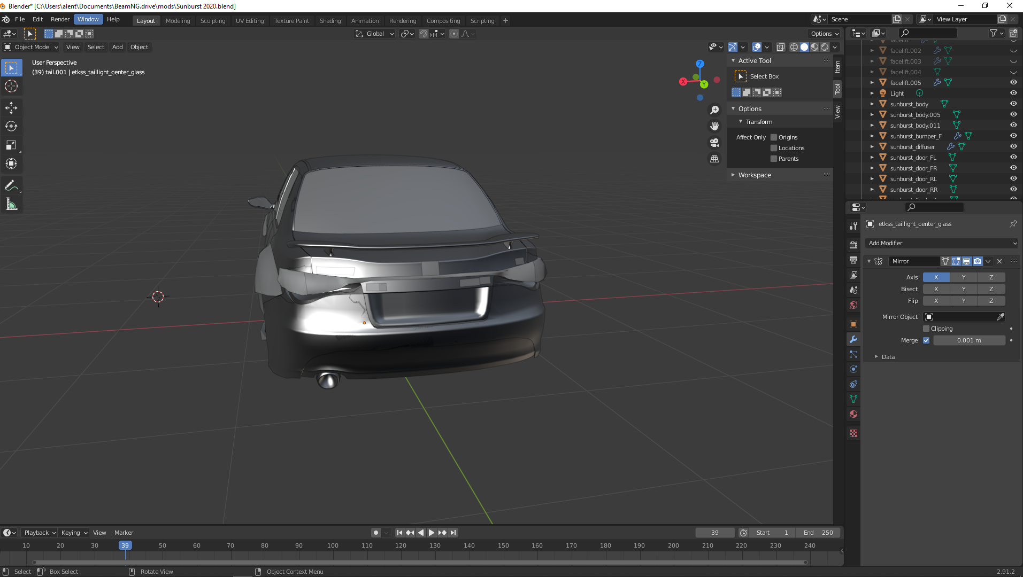This screenshot has height=577, width=1023.
Task: Expand the Workspace panel
Action: (754, 175)
